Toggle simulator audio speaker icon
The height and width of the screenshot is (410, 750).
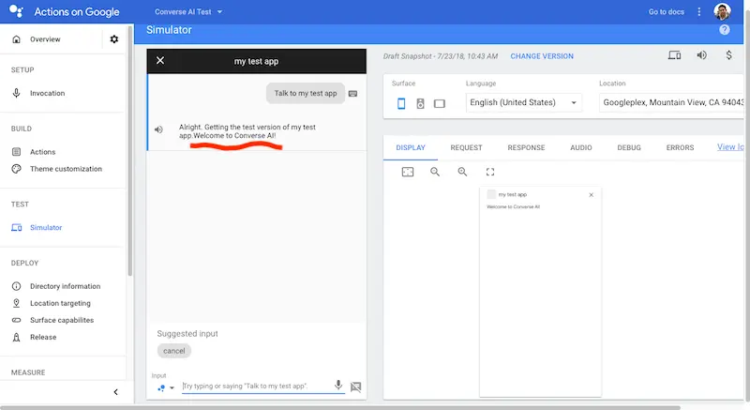tap(701, 55)
